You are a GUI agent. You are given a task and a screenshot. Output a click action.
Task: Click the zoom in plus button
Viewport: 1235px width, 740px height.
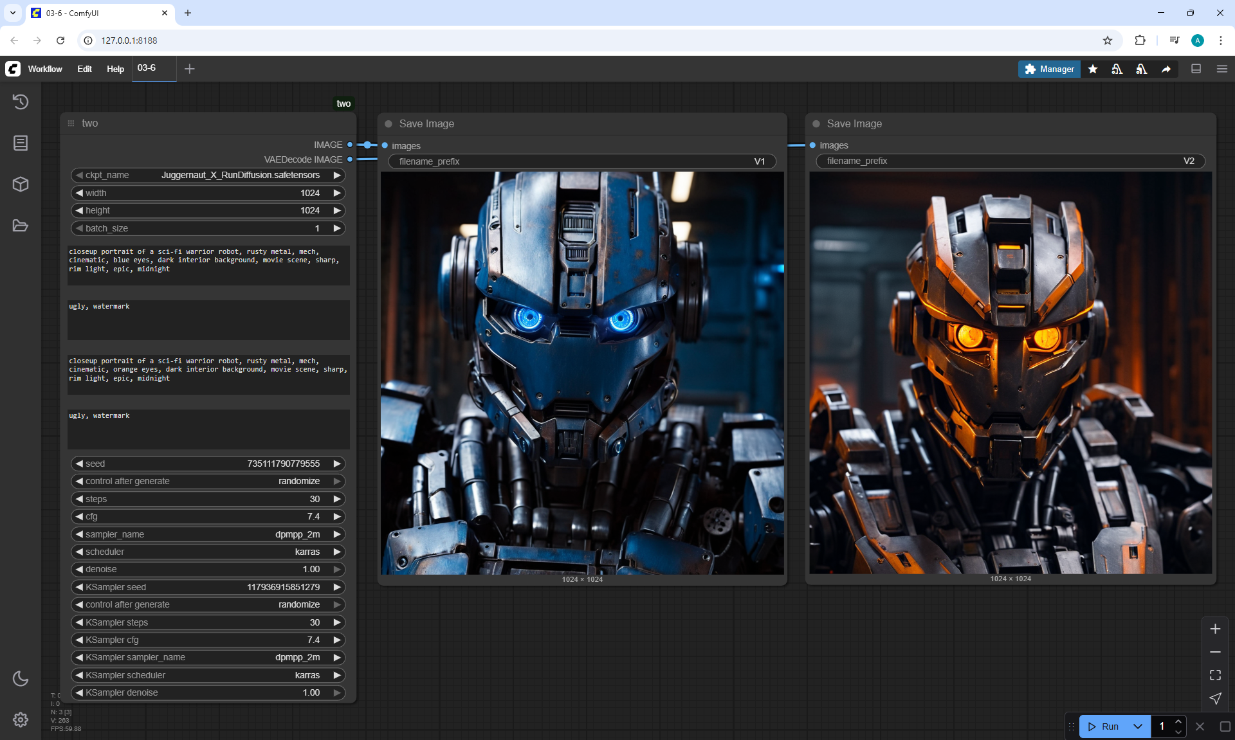click(x=1215, y=629)
